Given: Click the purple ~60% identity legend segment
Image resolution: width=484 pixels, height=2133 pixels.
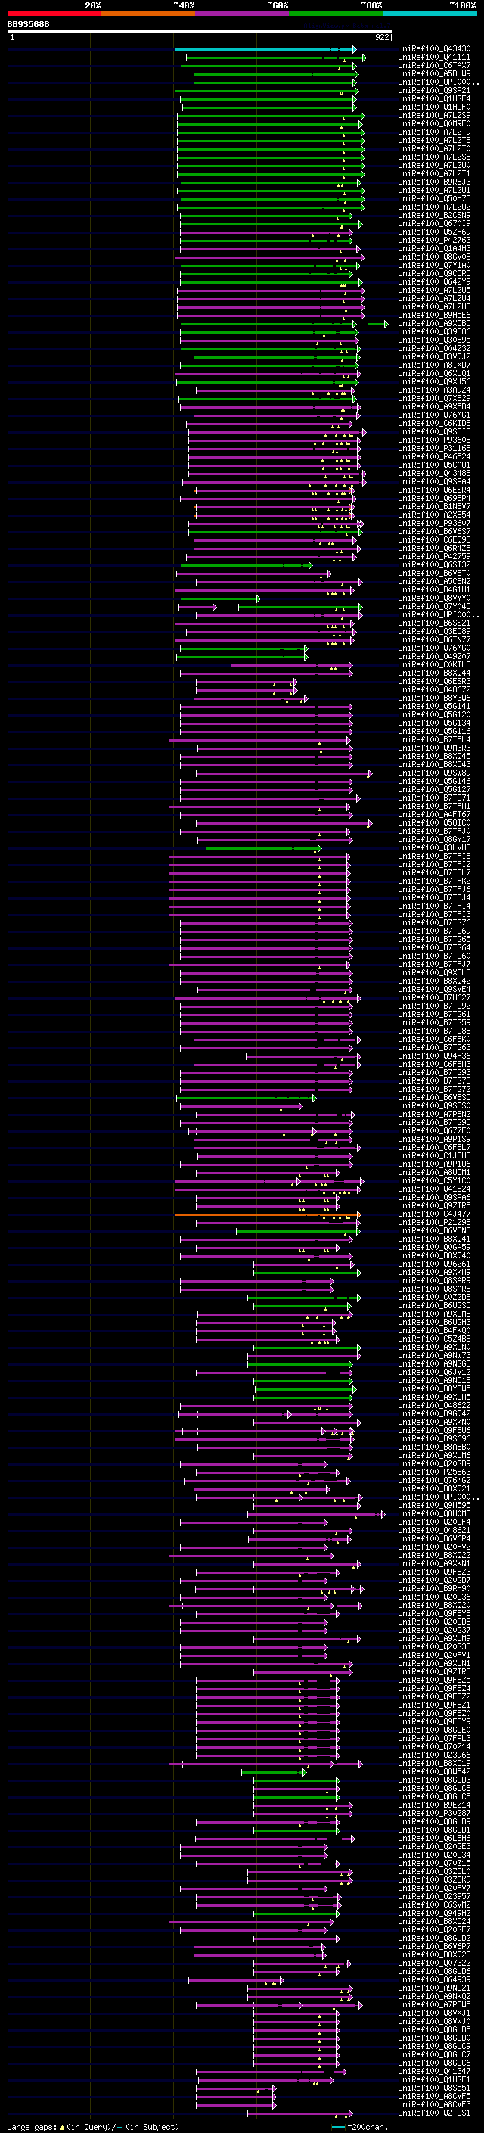Looking at the screenshot, I should click(243, 14).
